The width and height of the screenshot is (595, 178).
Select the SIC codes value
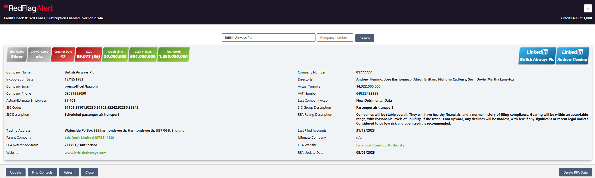pos(101,107)
